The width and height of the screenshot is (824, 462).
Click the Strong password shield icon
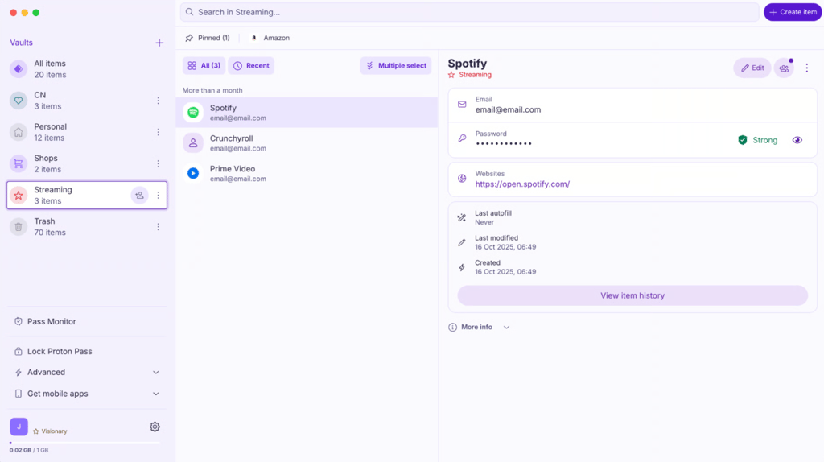point(743,140)
